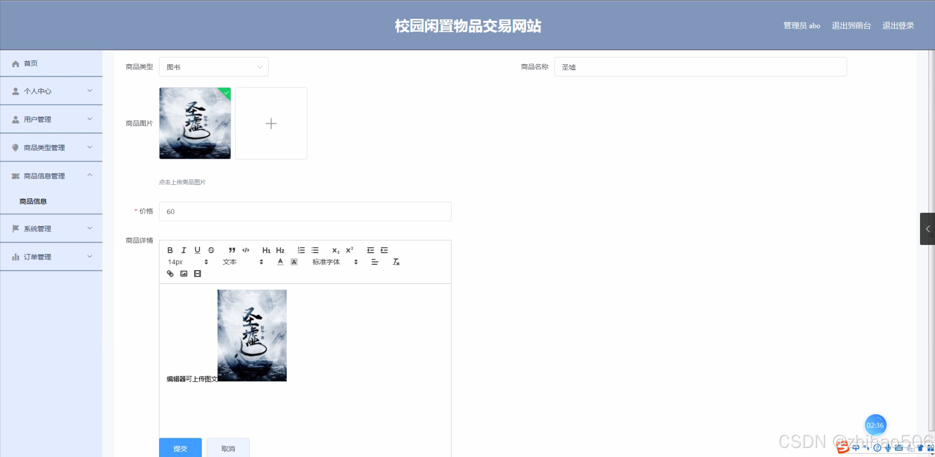Insert a hyperlink using the link icon
The width and height of the screenshot is (935, 457).
tap(170, 273)
